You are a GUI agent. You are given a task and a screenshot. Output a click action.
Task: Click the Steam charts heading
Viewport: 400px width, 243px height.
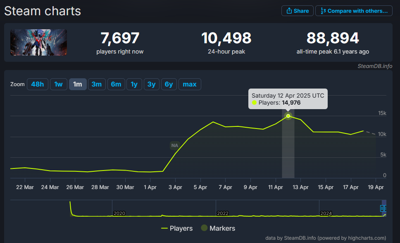click(43, 11)
